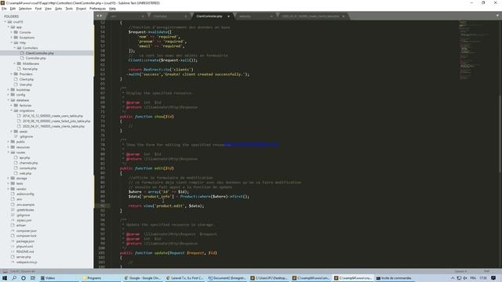This screenshot has height=282, width=502.
Task: Switch to the create_clients_table migration tab
Action: click(311, 16)
